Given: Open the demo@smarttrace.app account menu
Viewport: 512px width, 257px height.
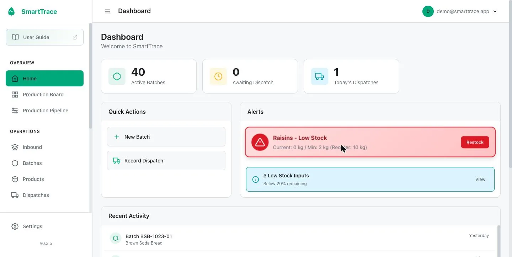Looking at the screenshot, I should pyautogui.click(x=460, y=11).
